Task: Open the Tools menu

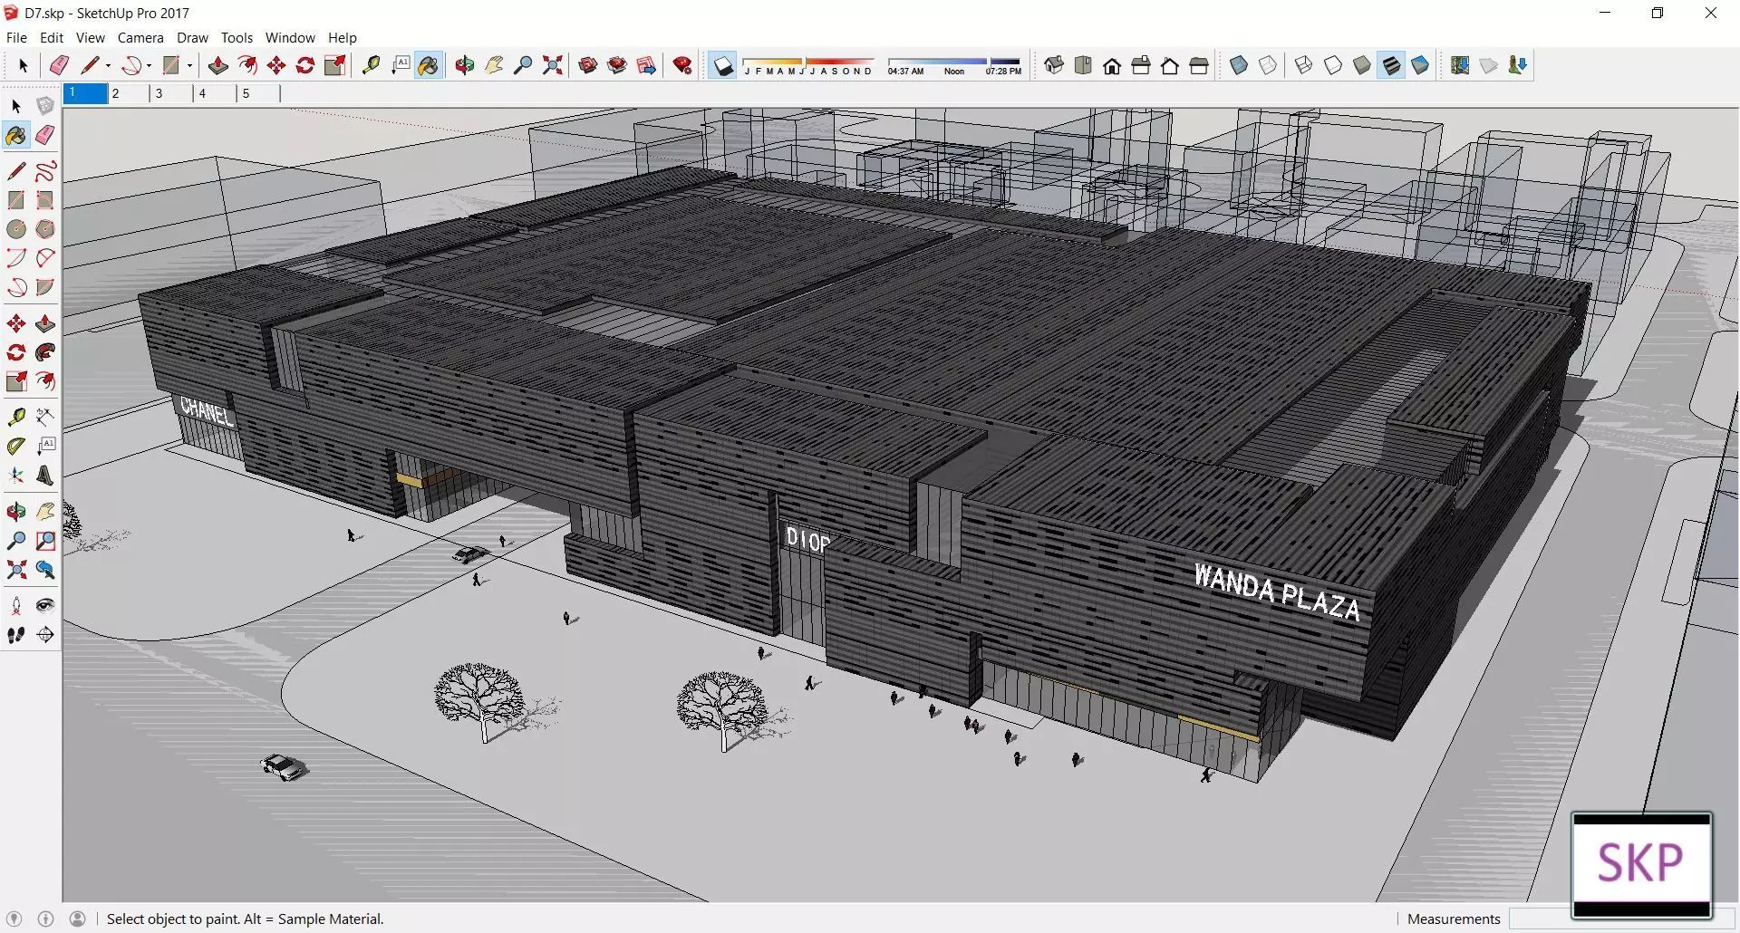Action: point(237,38)
